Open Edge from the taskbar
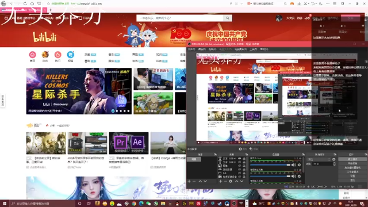 (x=141, y=204)
